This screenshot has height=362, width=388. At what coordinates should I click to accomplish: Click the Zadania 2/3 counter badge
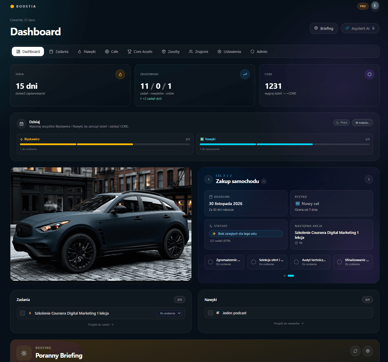(x=180, y=300)
